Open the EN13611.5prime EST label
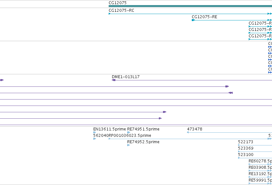The width and height of the screenshot is (272, 185). 109,129
